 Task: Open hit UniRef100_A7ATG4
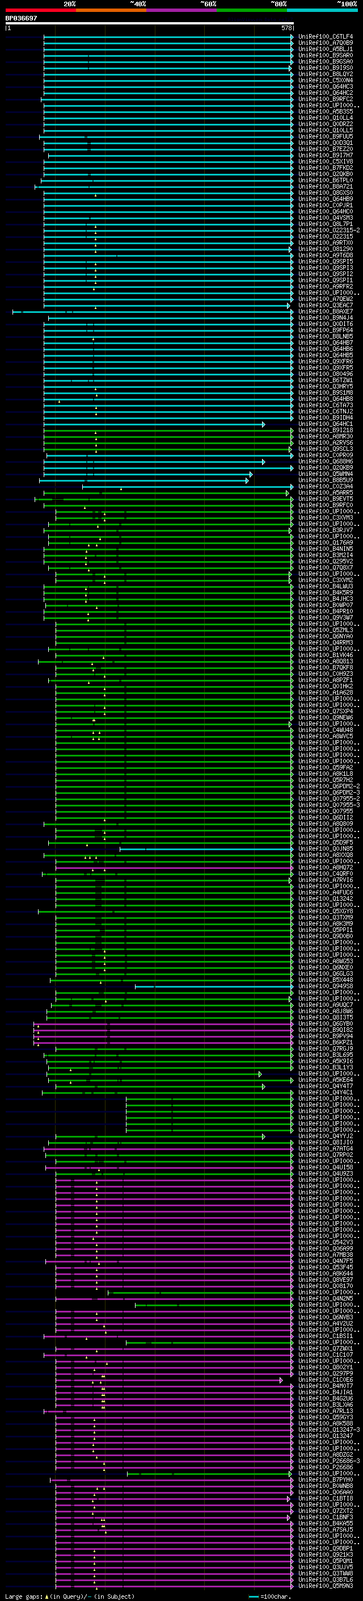pyautogui.click(x=326, y=1149)
